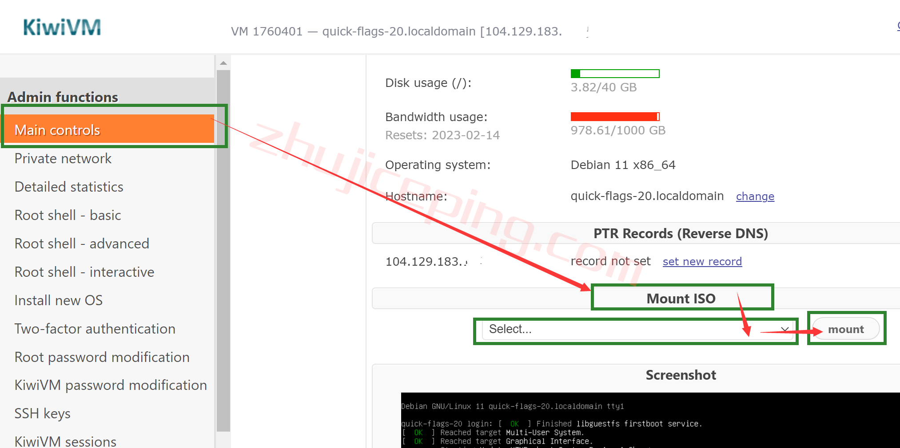This screenshot has width=900, height=448.
Task: Click the VM console screenshot
Action: point(650,420)
